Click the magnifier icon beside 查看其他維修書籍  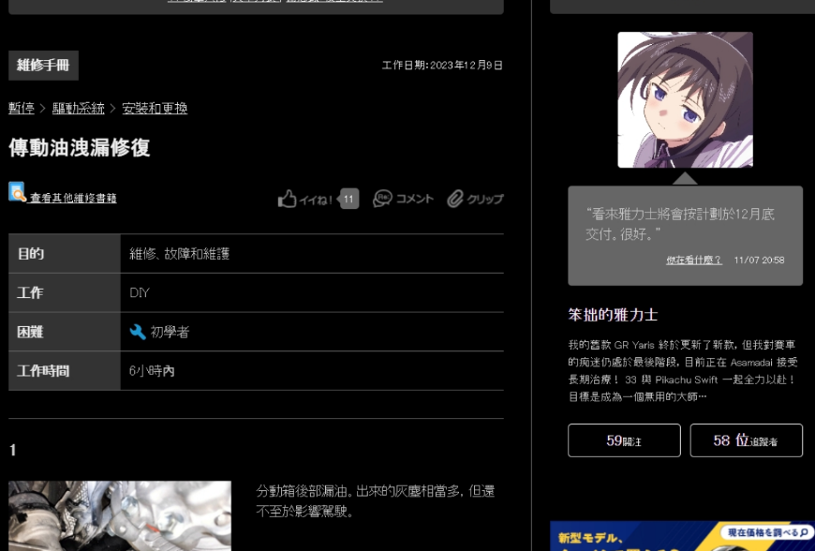[x=18, y=192]
